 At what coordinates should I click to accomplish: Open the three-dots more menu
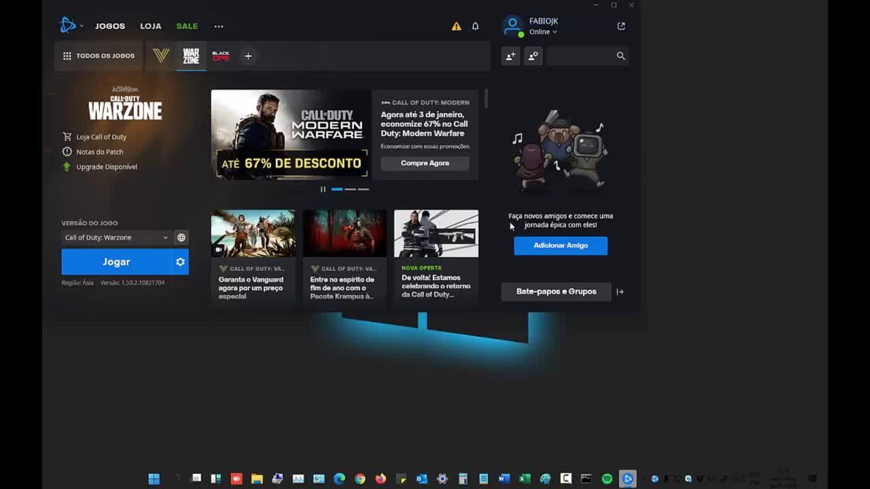[x=219, y=26]
